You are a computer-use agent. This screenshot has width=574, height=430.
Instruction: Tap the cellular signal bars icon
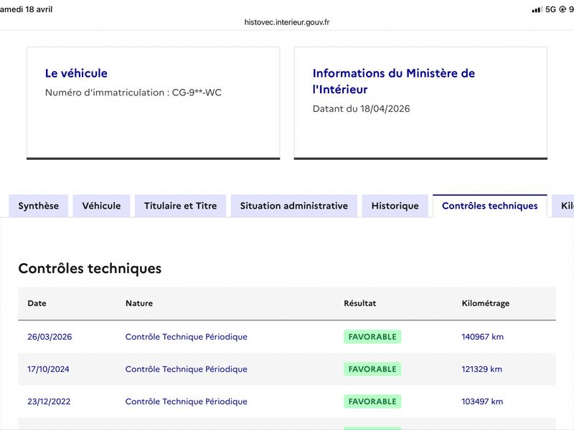tap(537, 10)
